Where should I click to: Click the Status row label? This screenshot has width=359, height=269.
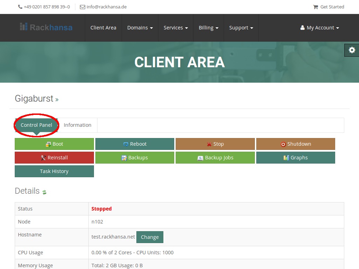[25, 209]
